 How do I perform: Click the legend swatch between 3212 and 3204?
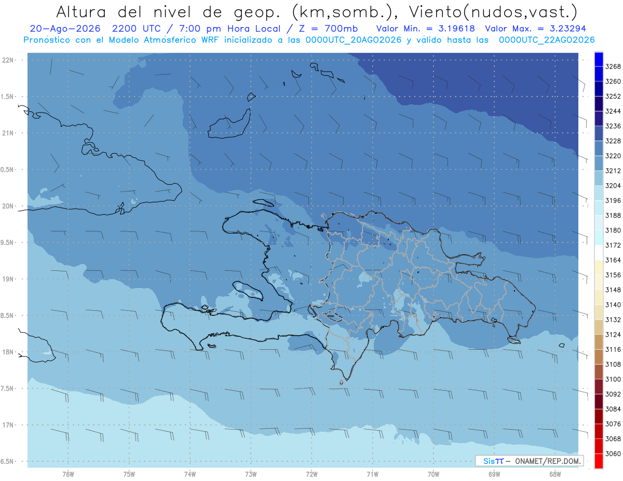(599, 178)
